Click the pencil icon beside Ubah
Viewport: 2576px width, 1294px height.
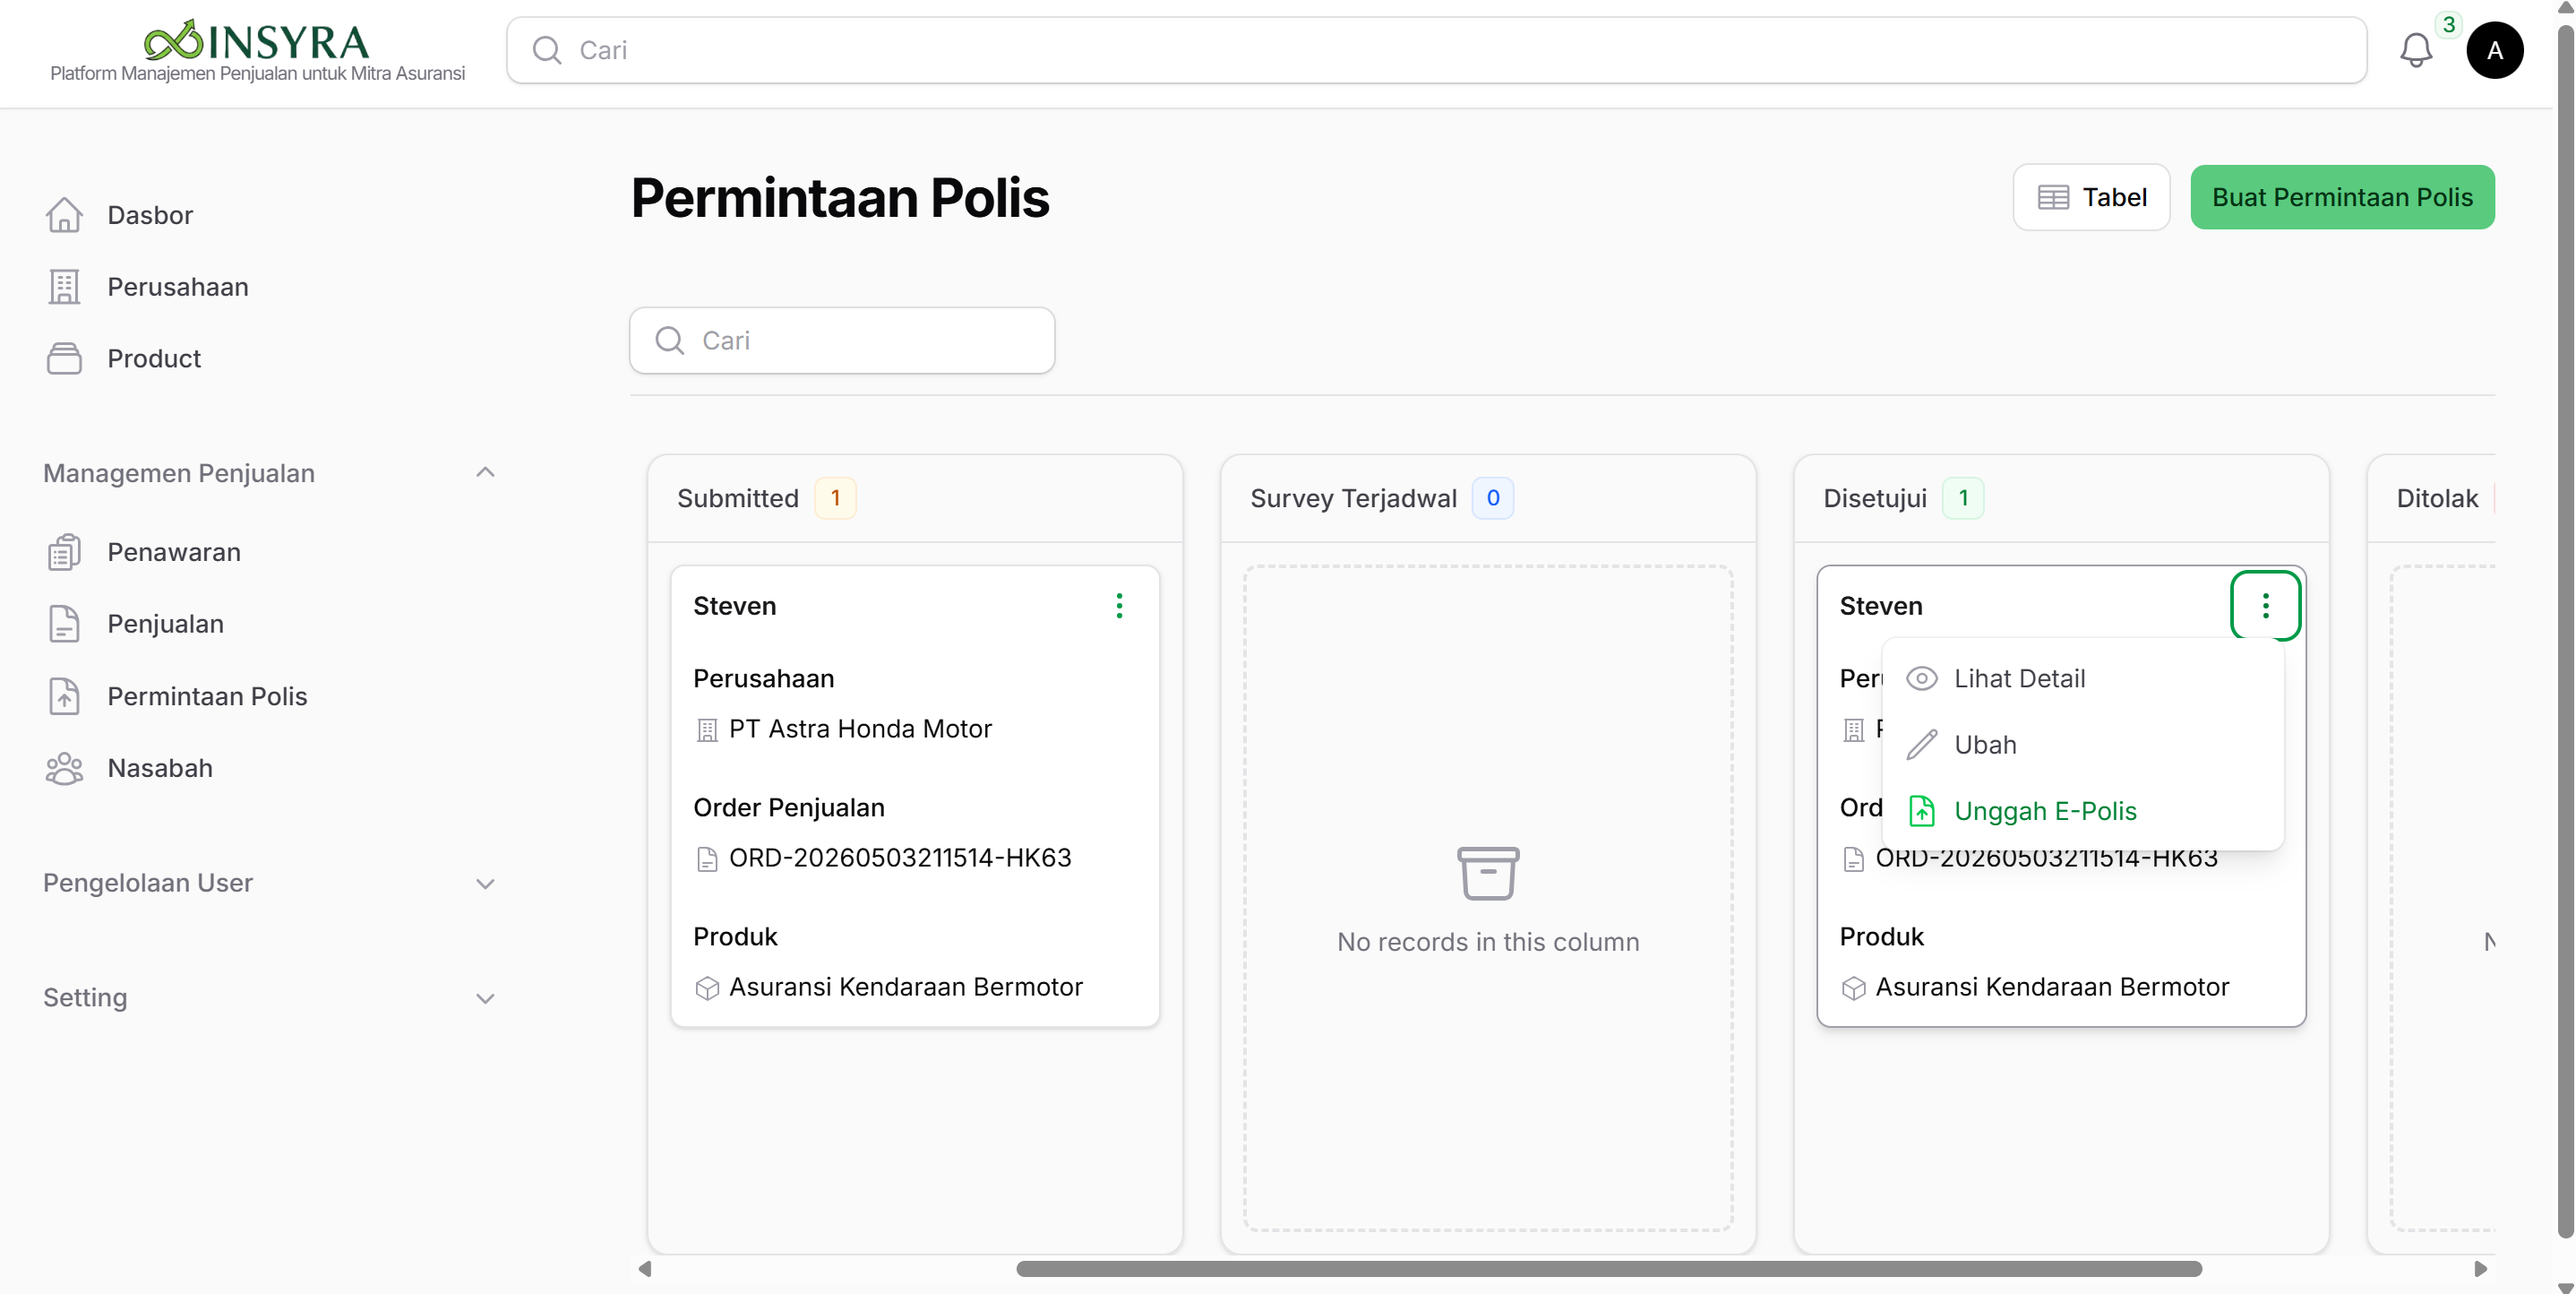pyautogui.click(x=1921, y=745)
